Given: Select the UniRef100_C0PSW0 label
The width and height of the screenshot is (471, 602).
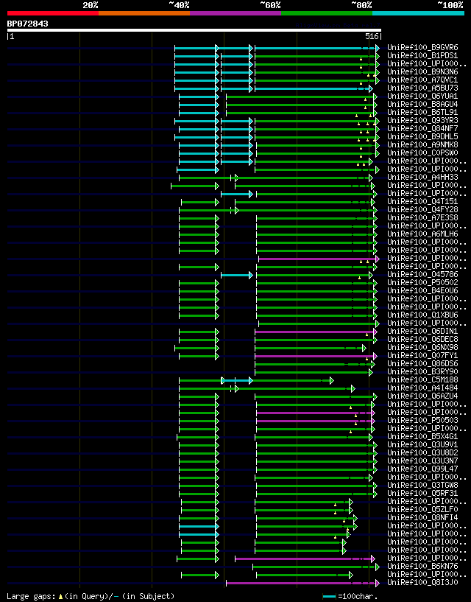Looking at the screenshot, I should (422, 153).
